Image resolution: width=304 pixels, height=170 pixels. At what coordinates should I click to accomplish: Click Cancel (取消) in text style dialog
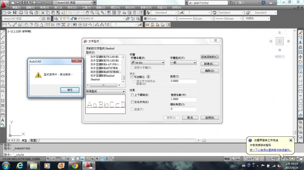190,118
